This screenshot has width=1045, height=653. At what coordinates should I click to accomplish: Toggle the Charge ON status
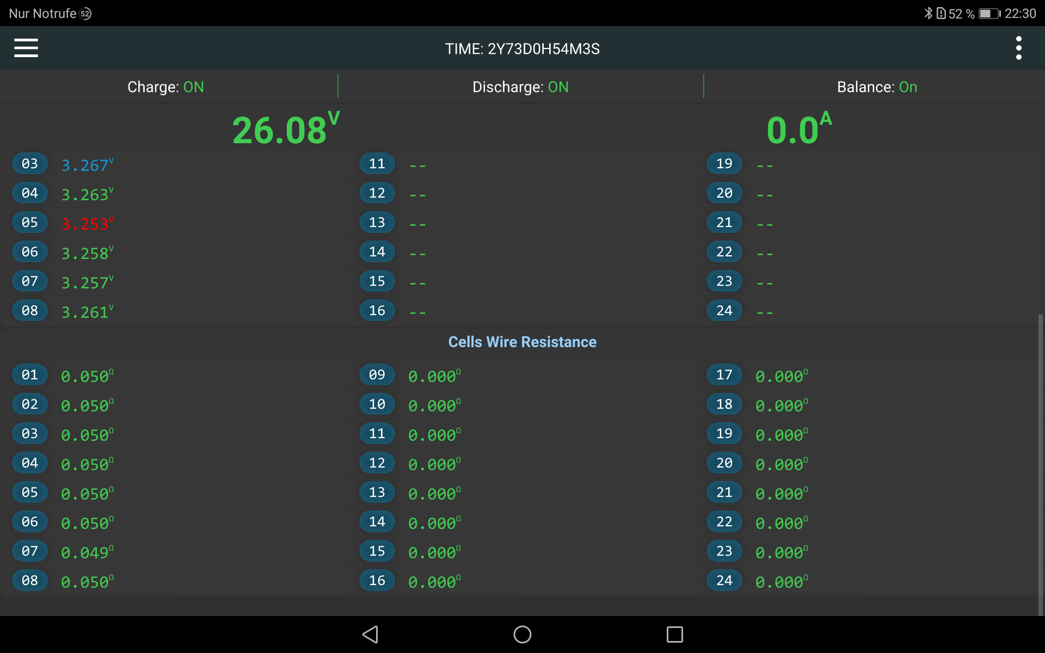tap(165, 87)
